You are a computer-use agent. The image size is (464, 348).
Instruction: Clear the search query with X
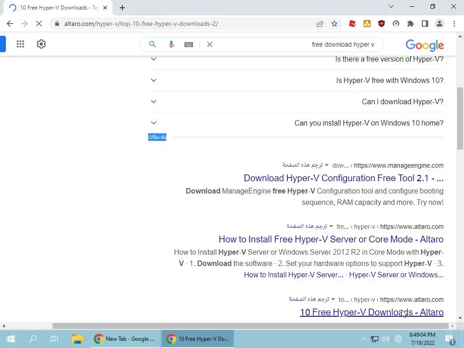210,44
